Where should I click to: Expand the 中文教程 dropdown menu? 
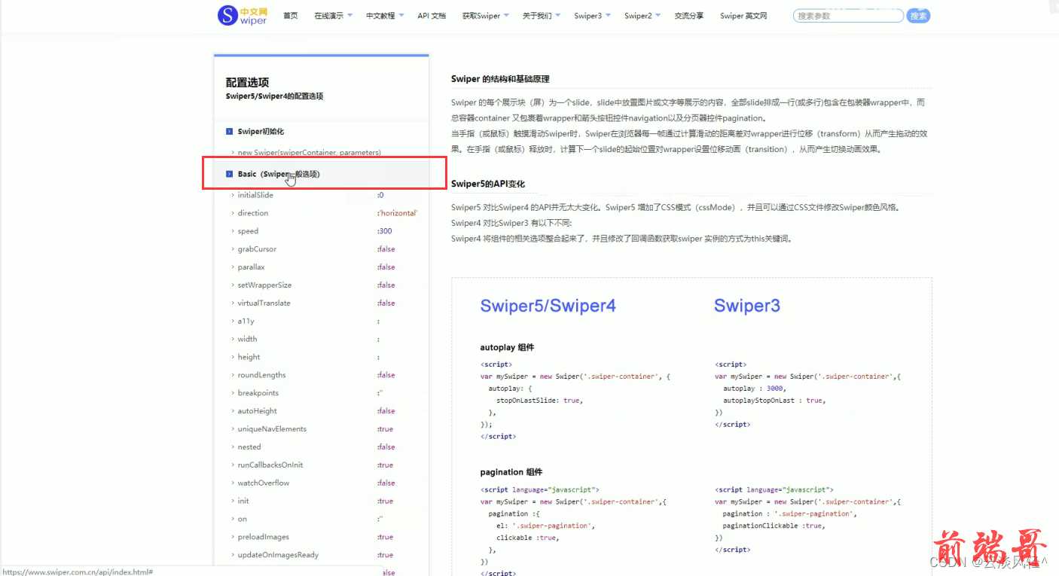point(385,16)
